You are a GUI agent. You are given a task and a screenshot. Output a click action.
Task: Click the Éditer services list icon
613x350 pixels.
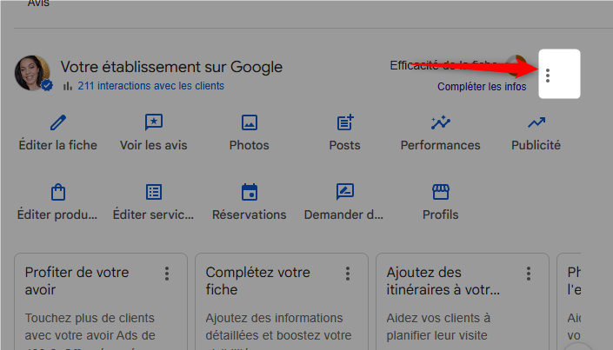click(x=154, y=192)
